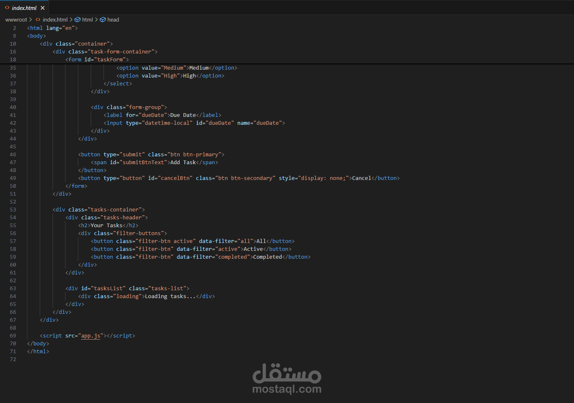574x403 pixels.
Task: Click sticky scroll line task-form-container div
Action: [105, 52]
